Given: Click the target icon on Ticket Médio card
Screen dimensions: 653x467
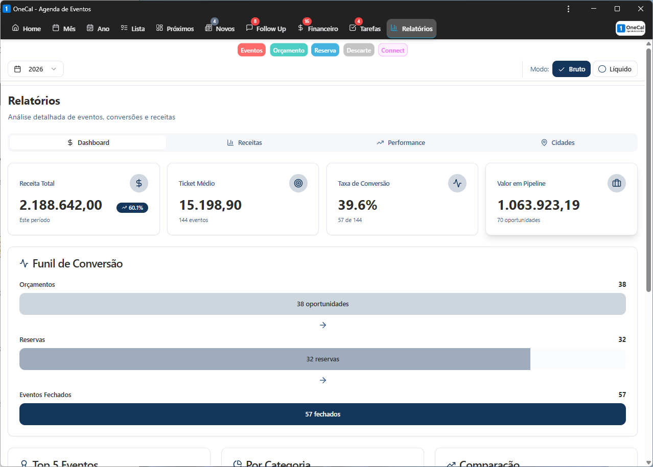Looking at the screenshot, I should pos(298,183).
